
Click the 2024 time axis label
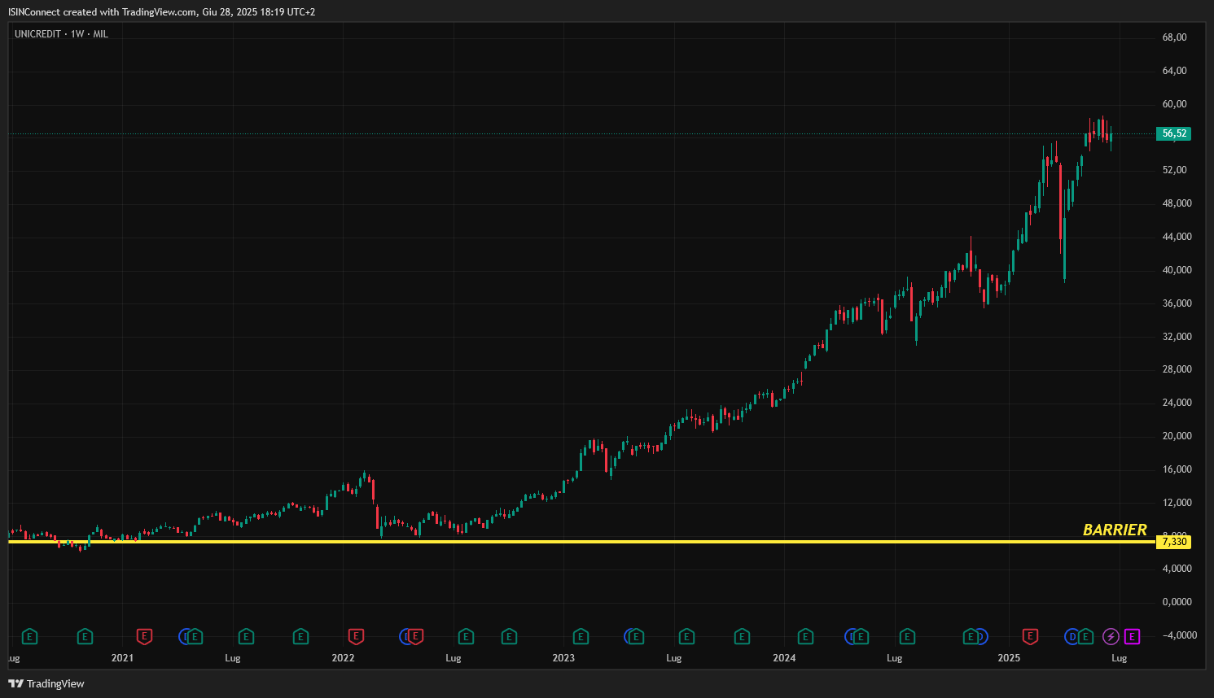(x=784, y=658)
